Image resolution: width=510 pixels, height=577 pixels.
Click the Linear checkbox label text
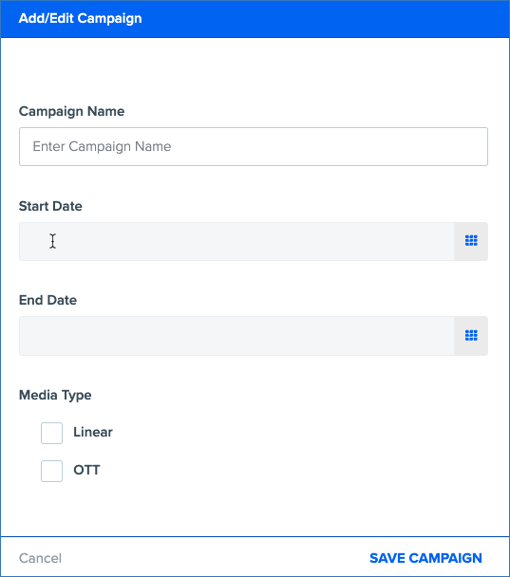point(93,432)
